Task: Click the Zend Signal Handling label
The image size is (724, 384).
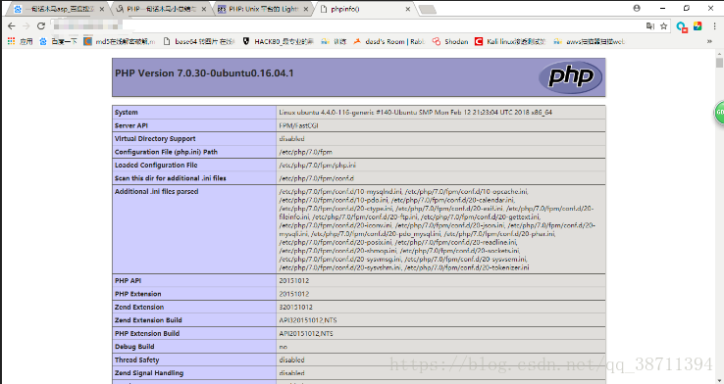Action: pyautogui.click(x=149, y=373)
